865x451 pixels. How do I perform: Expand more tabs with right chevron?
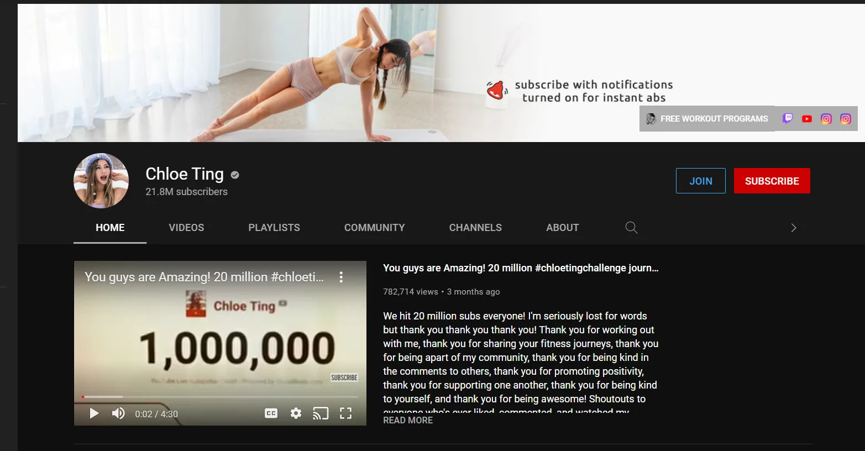[x=794, y=228]
